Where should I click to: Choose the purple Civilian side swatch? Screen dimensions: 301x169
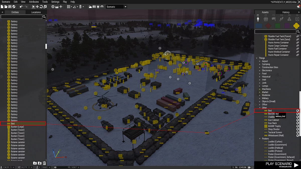287,26
